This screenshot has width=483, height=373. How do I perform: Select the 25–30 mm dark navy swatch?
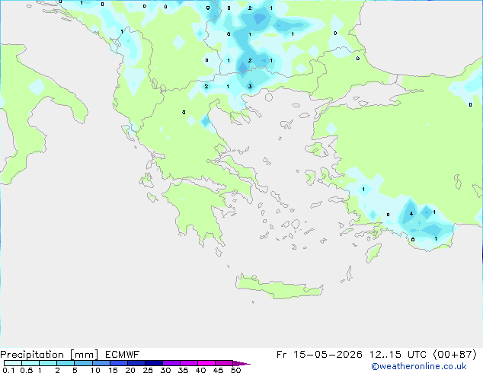tap(153, 363)
